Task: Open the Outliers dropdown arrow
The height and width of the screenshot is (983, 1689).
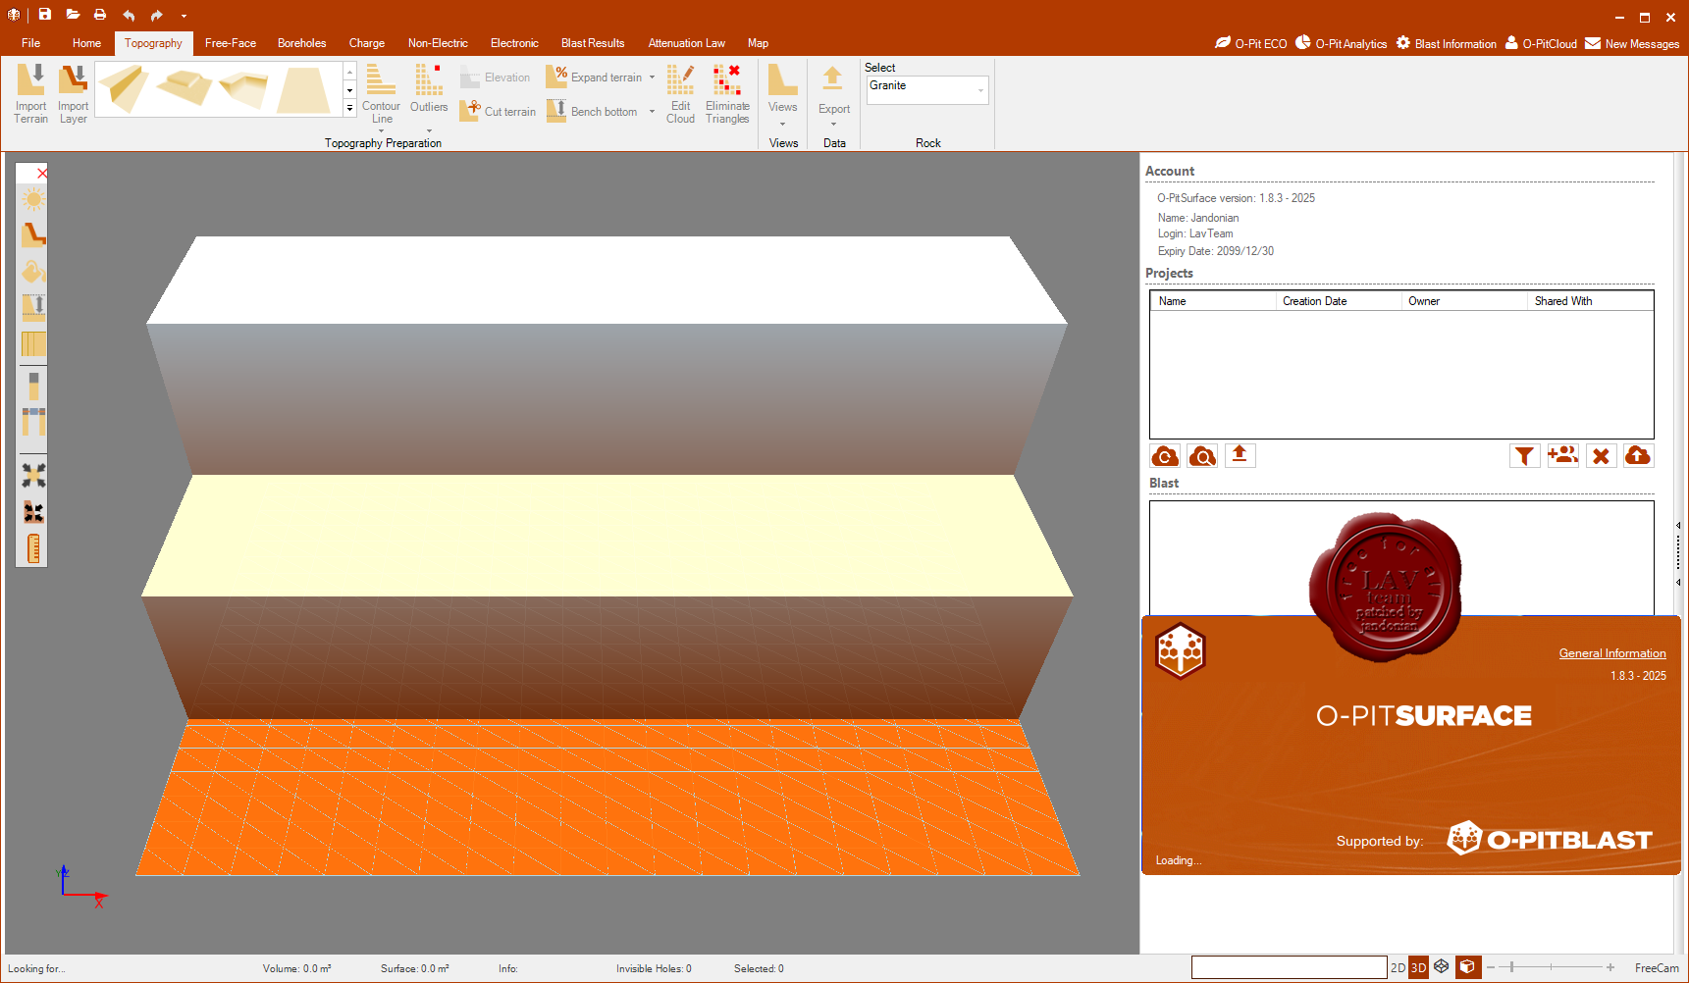Action: coord(429,130)
